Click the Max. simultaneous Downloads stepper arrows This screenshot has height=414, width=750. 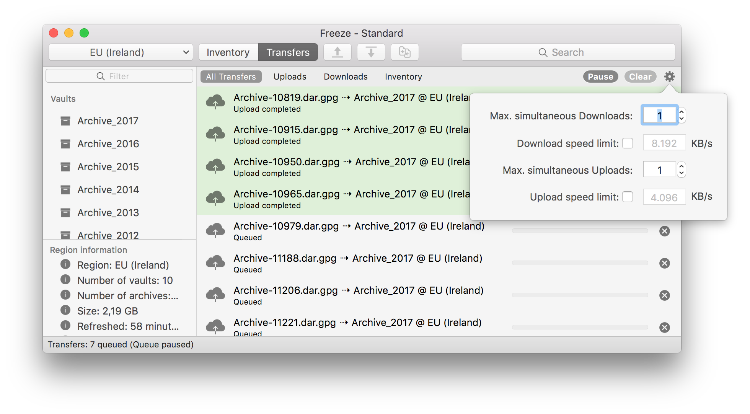[x=682, y=115]
